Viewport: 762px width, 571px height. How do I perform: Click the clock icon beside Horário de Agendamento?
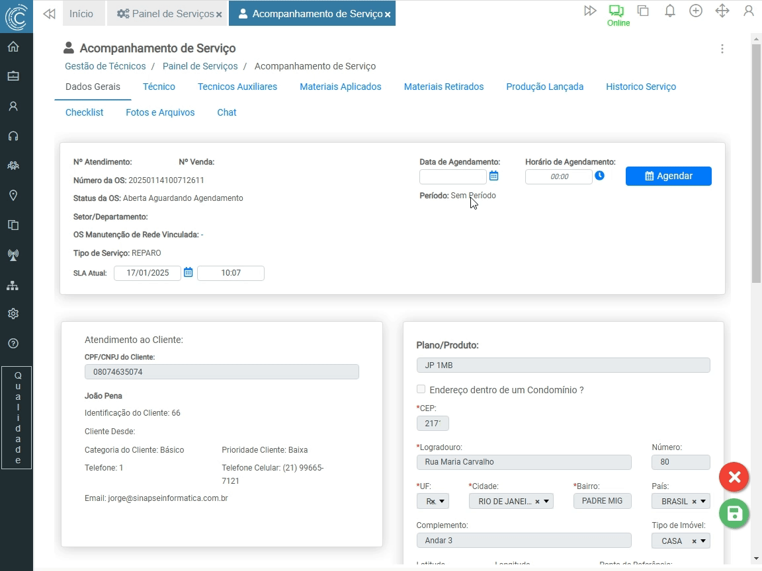[599, 176]
